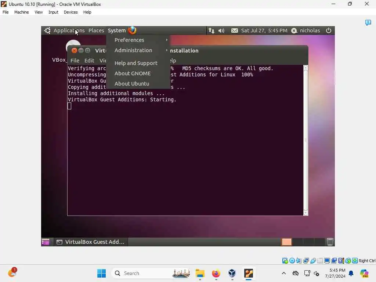The image size is (376, 282).
Task: Click the display monitor status icon
Action: (x=327, y=261)
